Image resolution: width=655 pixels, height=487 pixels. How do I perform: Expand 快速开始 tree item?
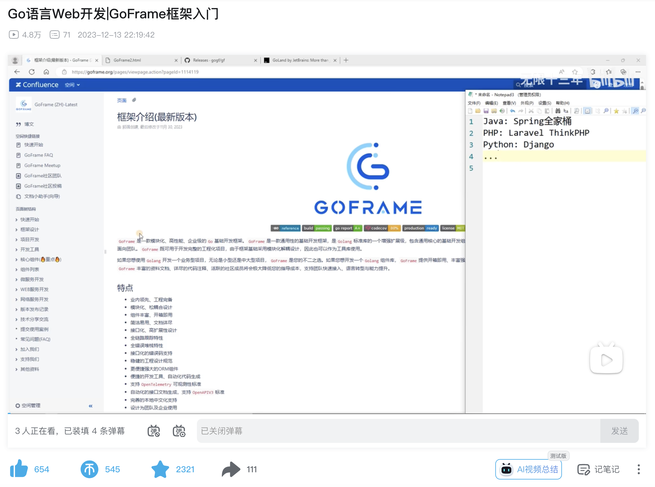coord(27,219)
